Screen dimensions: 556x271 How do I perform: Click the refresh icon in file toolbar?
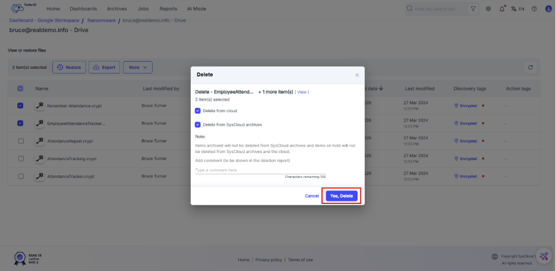[530, 68]
